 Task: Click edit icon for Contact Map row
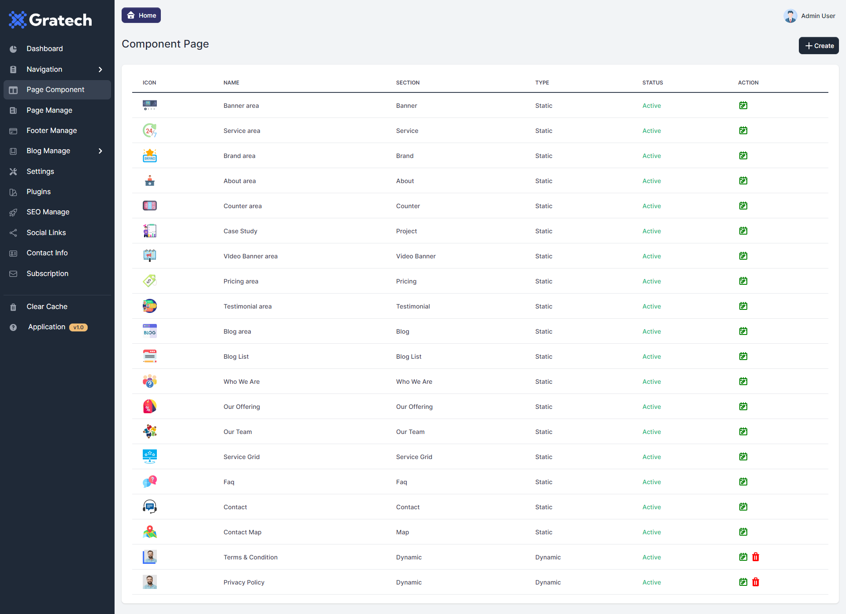pos(743,532)
